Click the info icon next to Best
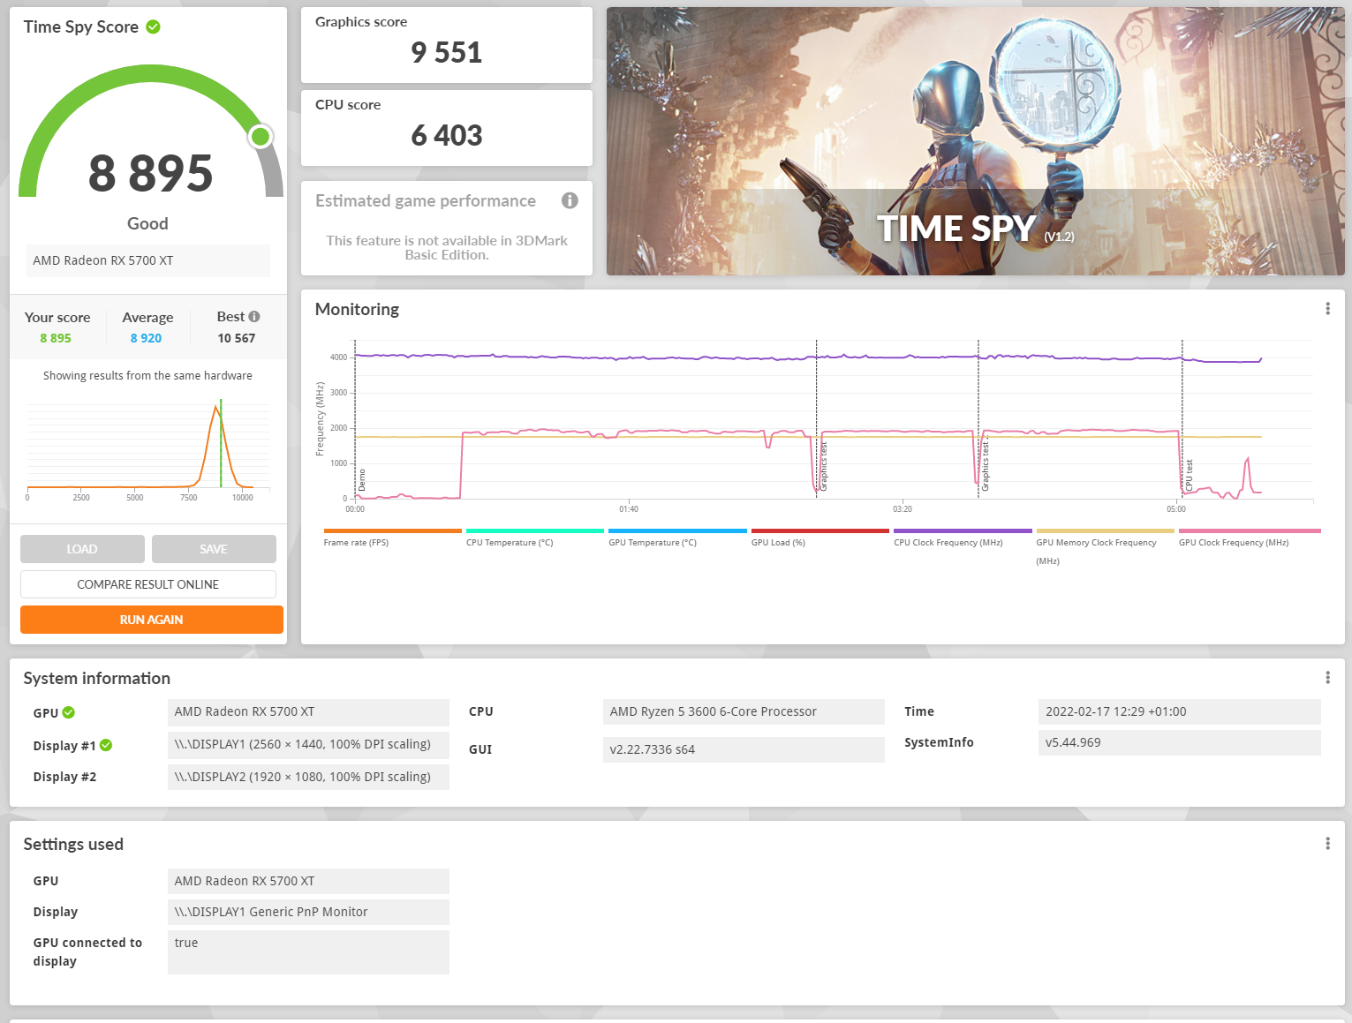This screenshot has height=1023, width=1352. click(x=254, y=316)
